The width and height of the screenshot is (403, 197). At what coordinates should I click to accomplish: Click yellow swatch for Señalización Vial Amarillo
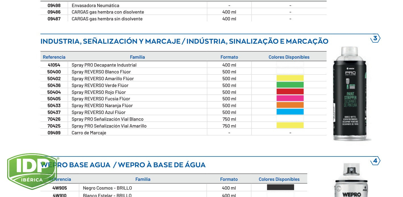tap(290, 126)
